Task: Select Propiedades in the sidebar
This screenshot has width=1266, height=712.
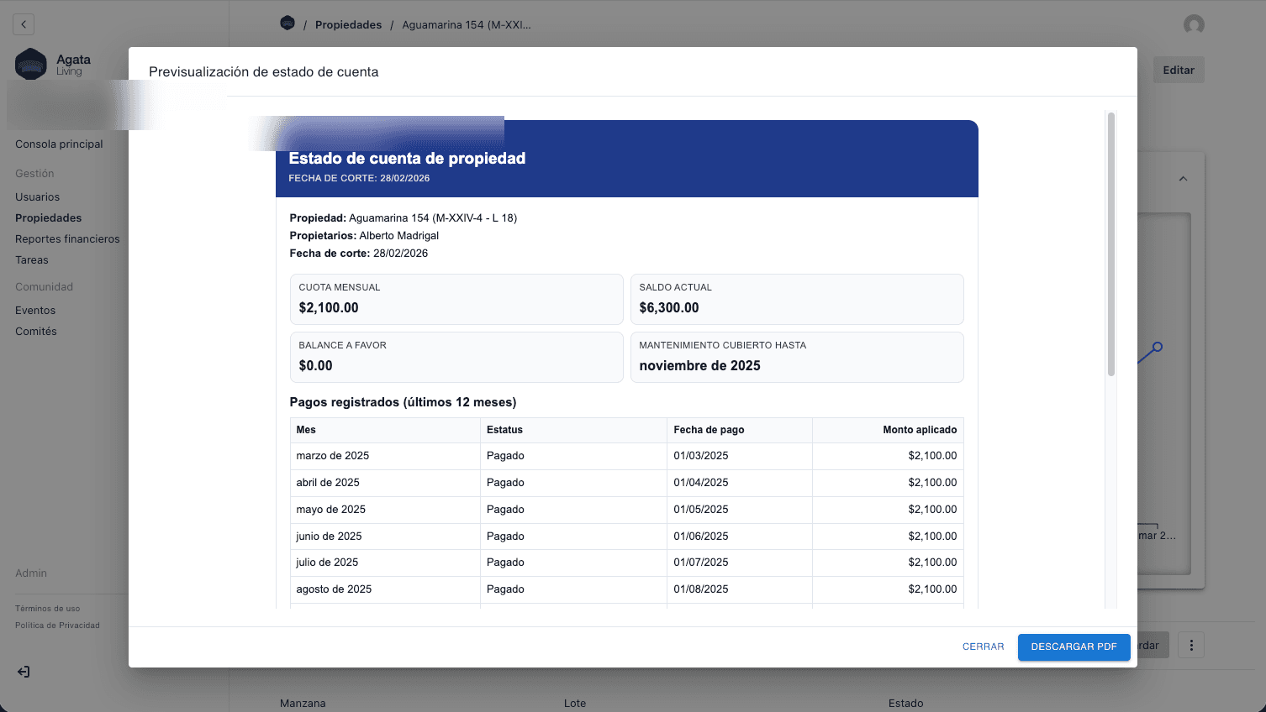Action: (x=49, y=218)
